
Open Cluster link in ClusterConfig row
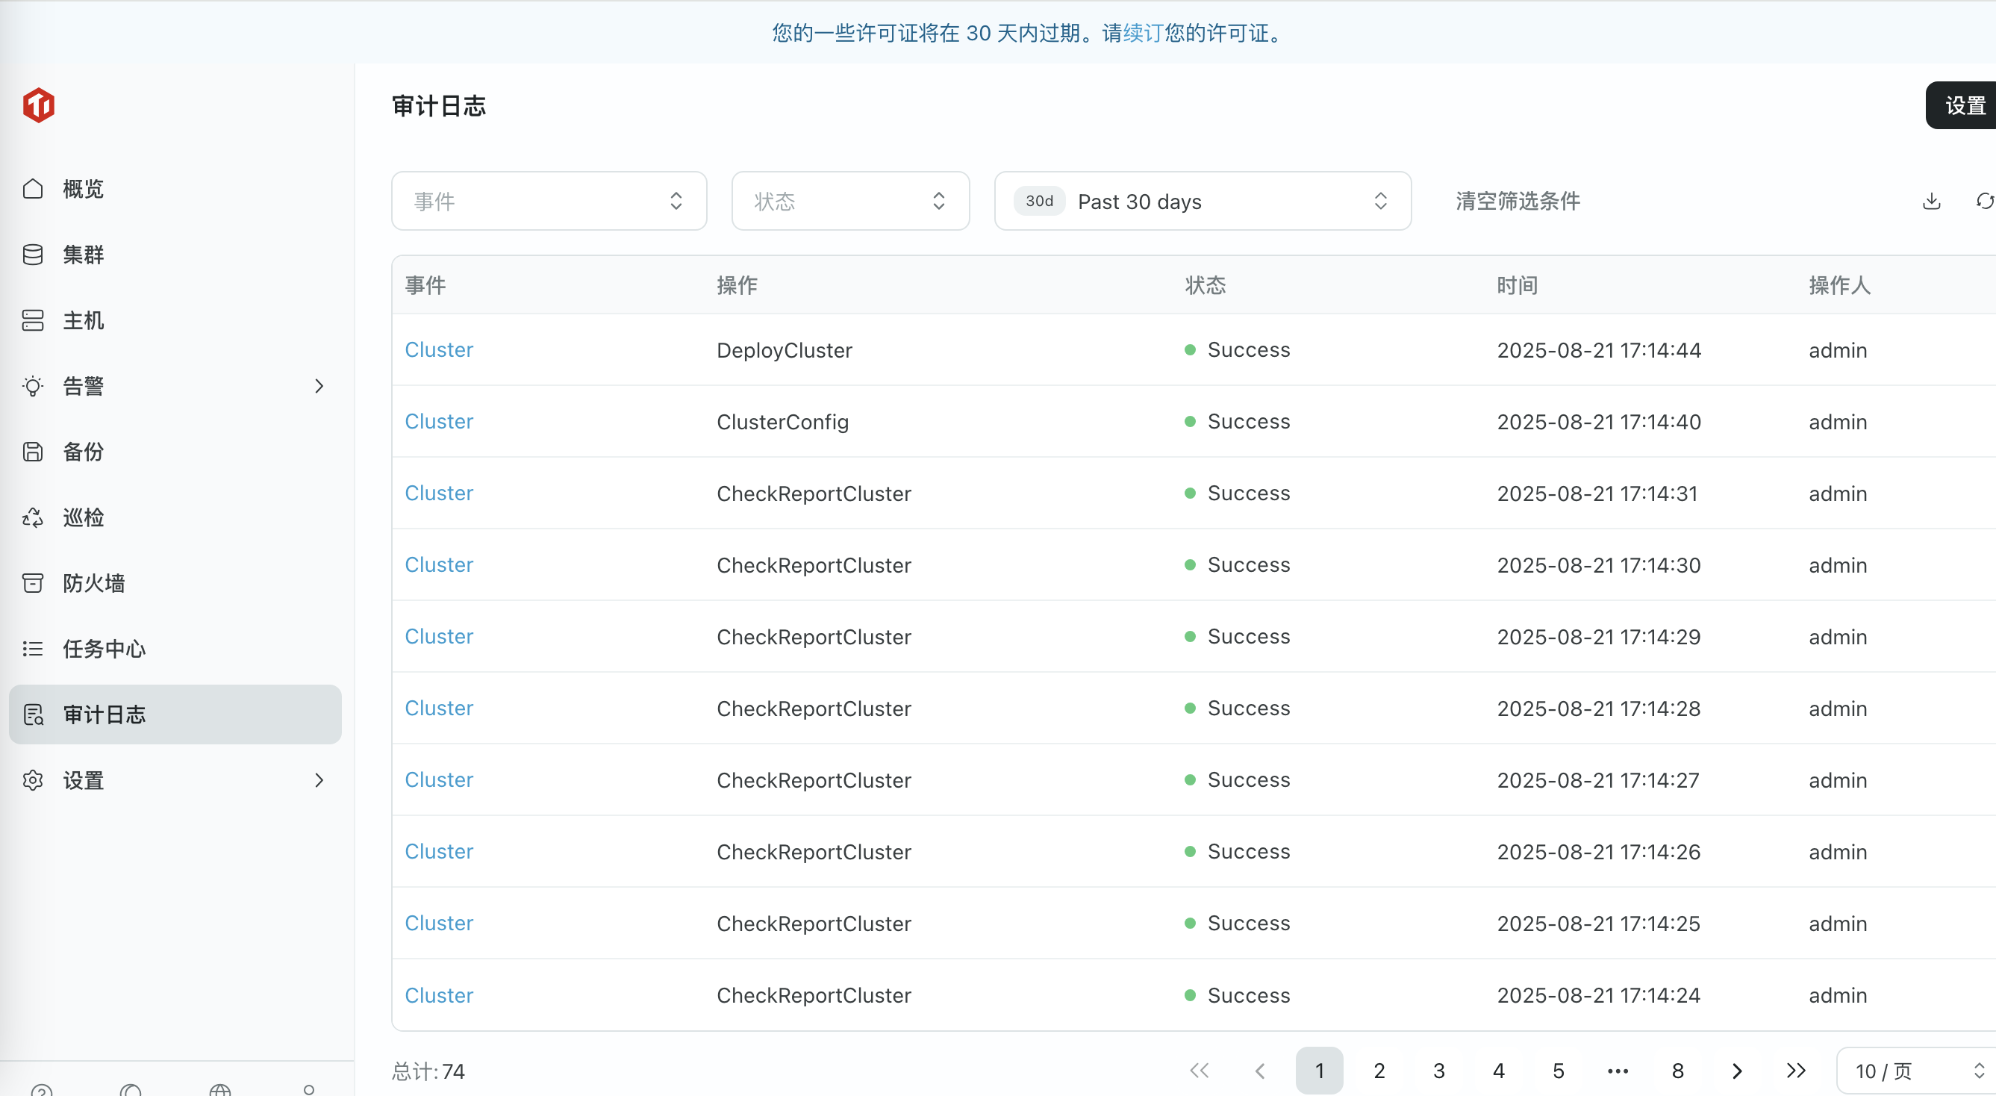tap(439, 422)
